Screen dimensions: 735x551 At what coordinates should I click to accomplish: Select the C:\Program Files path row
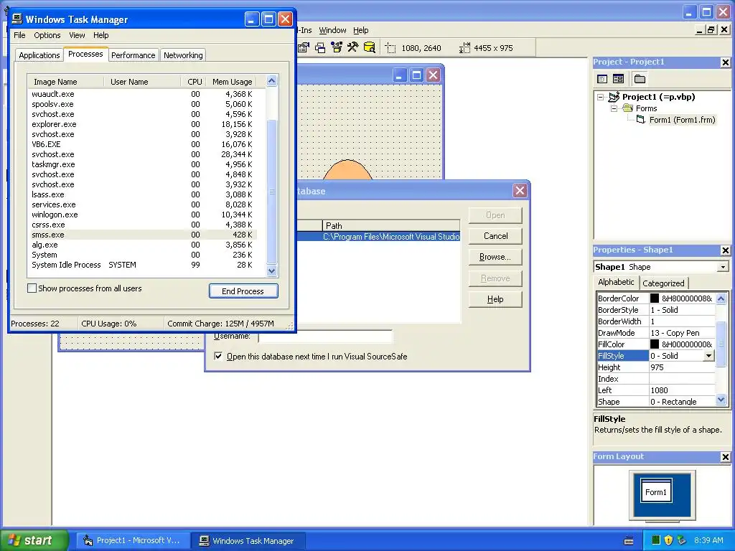click(379, 237)
